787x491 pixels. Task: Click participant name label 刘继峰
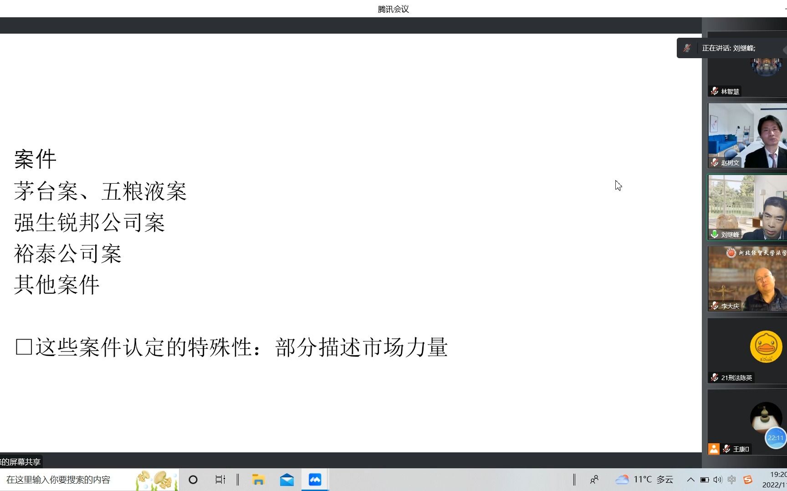730,235
